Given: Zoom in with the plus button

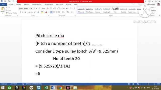Looking at the screenshot, I should 154,84.
